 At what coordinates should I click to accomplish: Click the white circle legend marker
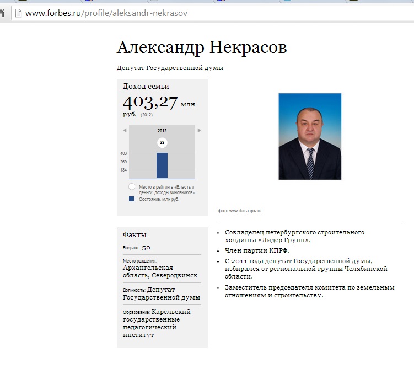132,187
